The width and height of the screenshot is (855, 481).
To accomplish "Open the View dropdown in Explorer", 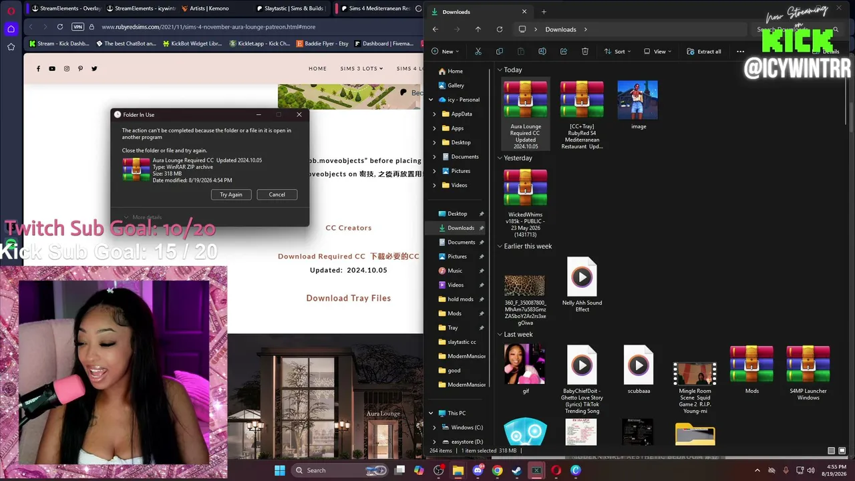I will click(659, 51).
